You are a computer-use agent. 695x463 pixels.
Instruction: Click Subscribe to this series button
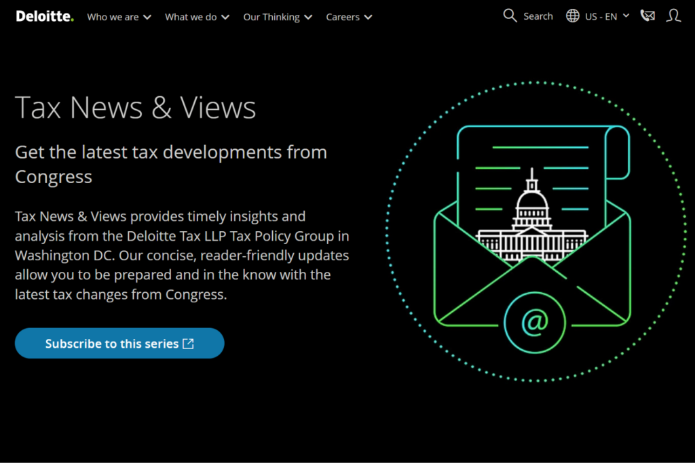pyautogui.click(x=119, y=344)
